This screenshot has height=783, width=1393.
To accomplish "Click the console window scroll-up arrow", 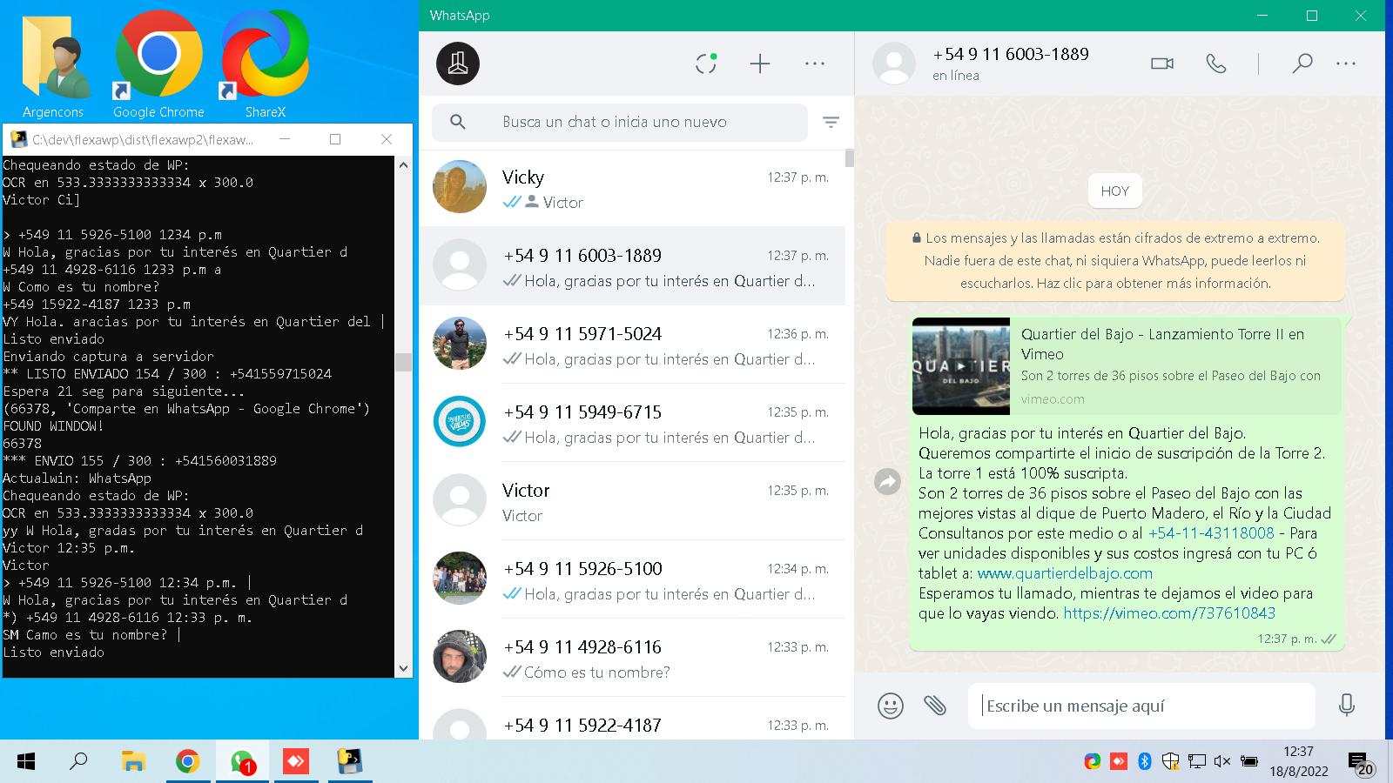I will [403, 165].
